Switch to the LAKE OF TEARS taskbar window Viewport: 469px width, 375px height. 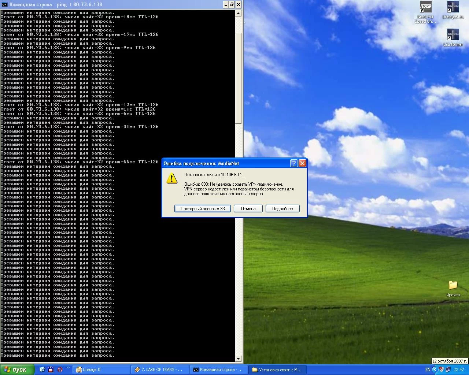(x=160, y=370)
